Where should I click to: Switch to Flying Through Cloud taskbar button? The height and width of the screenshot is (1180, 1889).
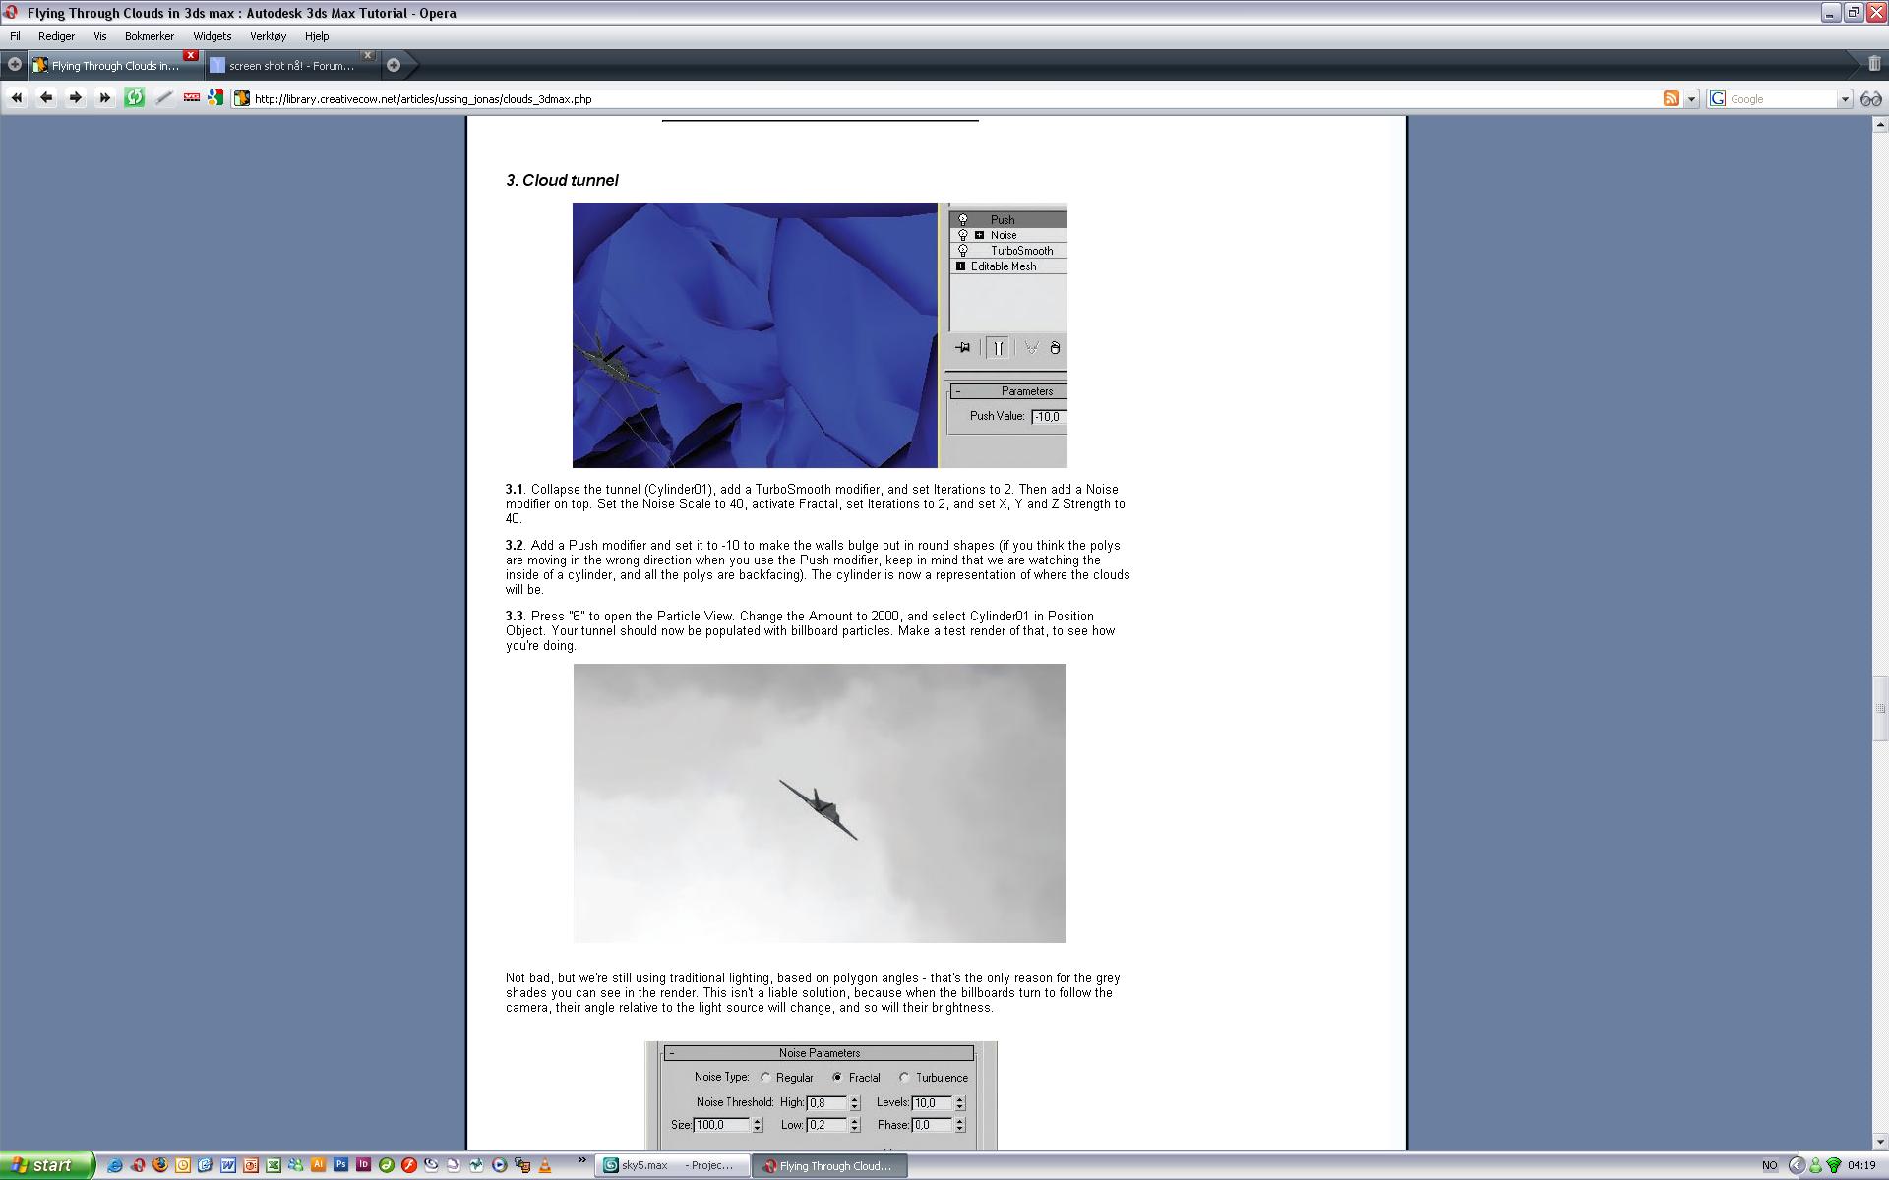click(829, 1165)
